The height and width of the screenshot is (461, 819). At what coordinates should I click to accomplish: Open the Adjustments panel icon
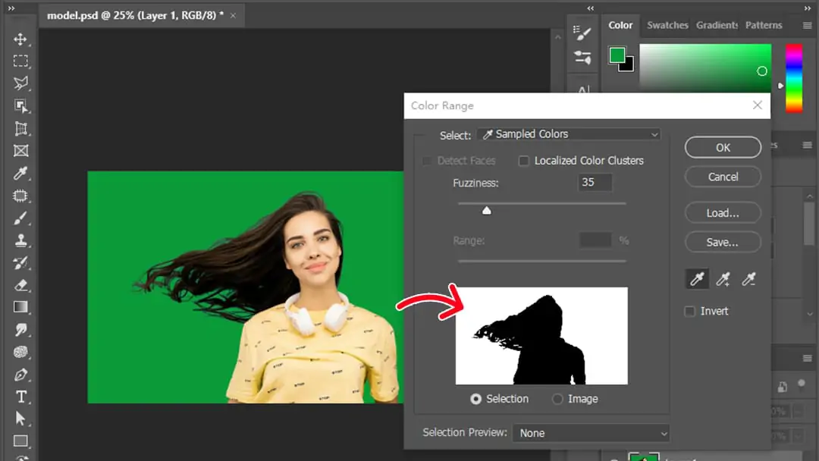(x=582, y=57)
